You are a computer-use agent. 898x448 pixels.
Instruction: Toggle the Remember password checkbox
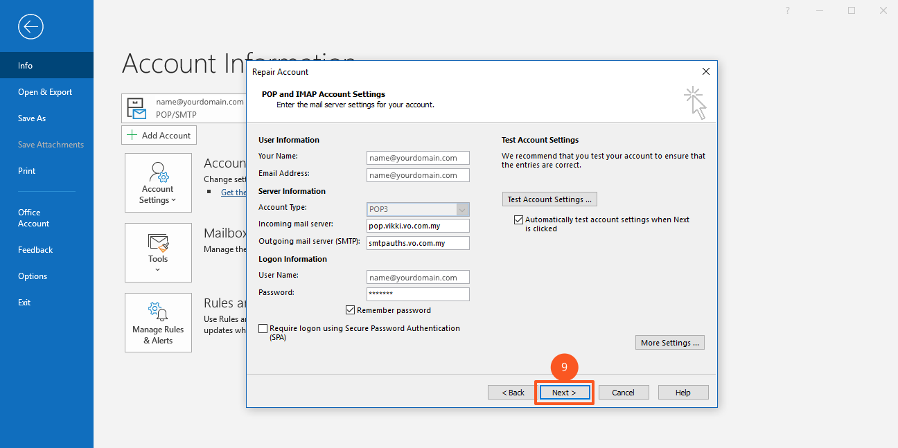(350, 310)
